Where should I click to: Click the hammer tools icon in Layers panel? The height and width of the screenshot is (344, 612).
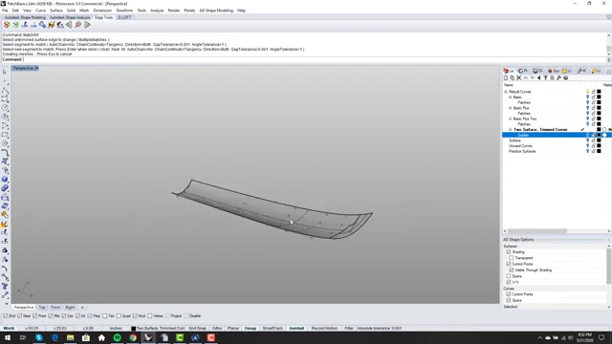(x=558, y=78)
